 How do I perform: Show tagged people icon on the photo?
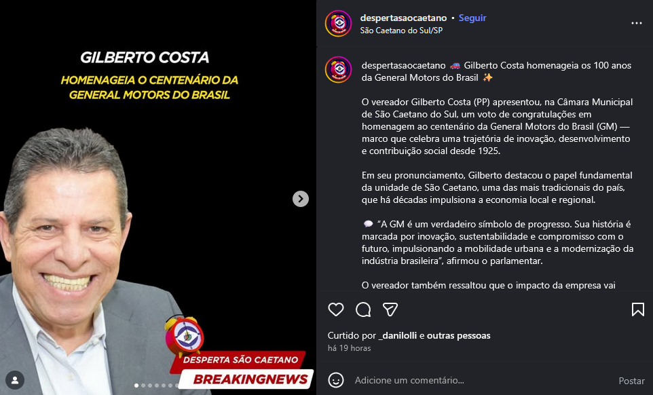[15, 380]
